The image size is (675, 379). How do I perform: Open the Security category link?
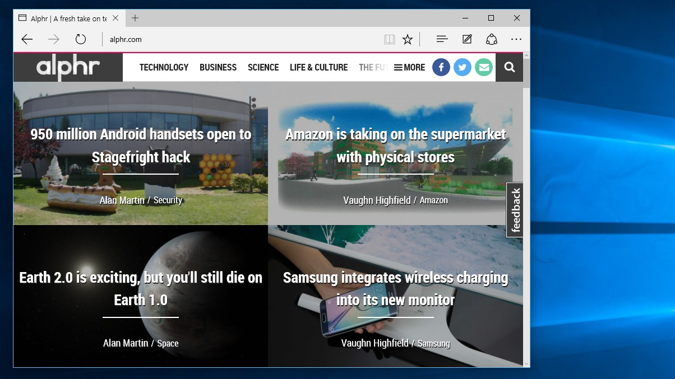pyautogui.click(x=168, y=200)
